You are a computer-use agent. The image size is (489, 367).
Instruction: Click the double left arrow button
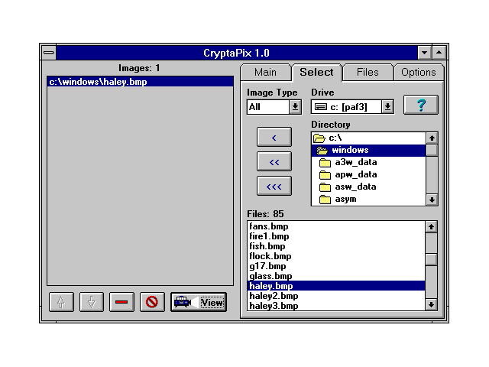pos(275,162)
